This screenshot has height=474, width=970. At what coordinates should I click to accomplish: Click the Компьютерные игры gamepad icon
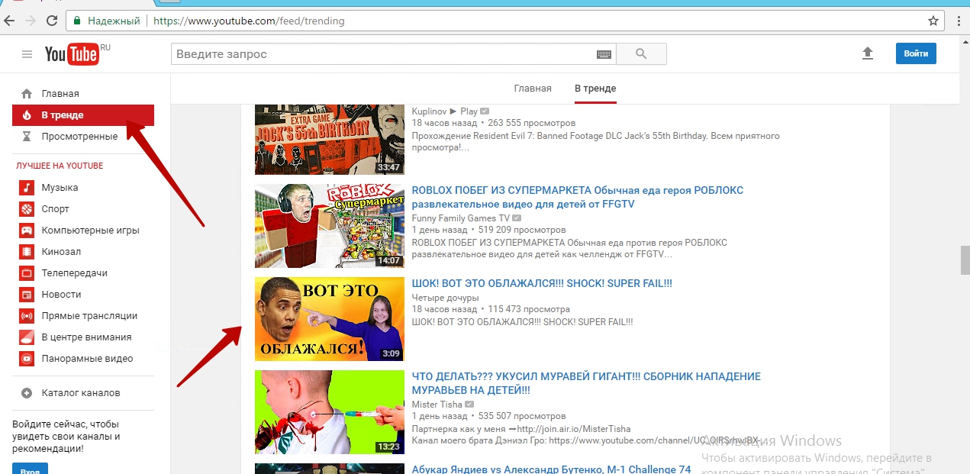(x=27, y=231)
